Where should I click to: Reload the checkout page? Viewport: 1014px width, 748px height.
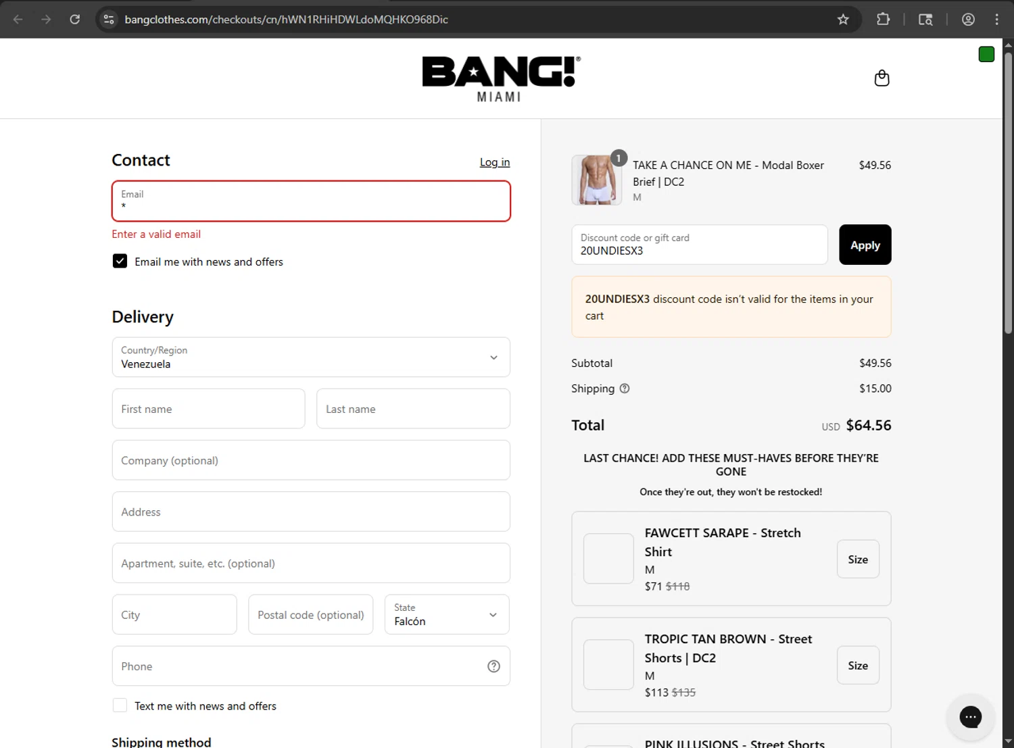[x=75, y=20]
